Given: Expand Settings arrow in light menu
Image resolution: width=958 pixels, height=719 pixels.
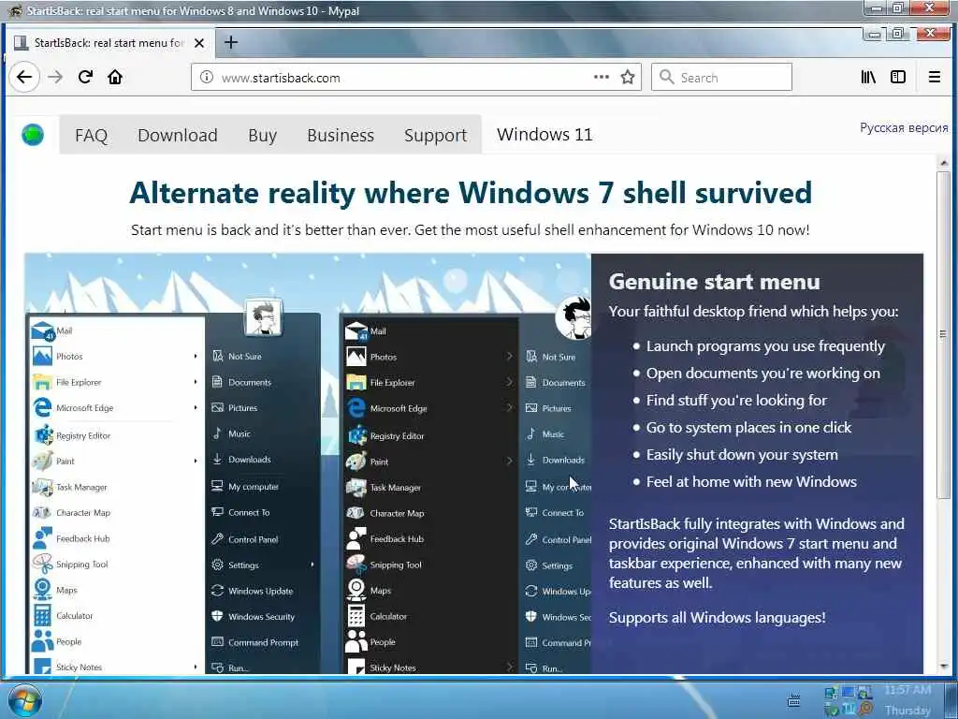Looking at the screenshot, I should [x=312, y=565].
